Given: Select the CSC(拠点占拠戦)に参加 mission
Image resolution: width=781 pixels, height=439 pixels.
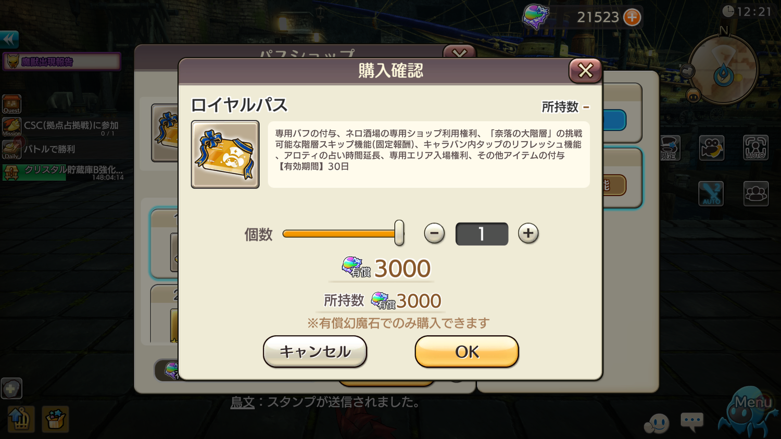Looking at the screenshot, I should pyautogui.click(x=62, y=128).
